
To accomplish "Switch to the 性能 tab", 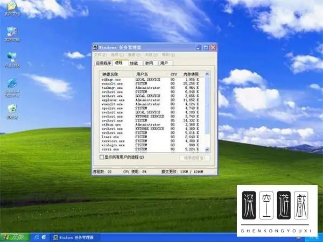I will [136, 63].
